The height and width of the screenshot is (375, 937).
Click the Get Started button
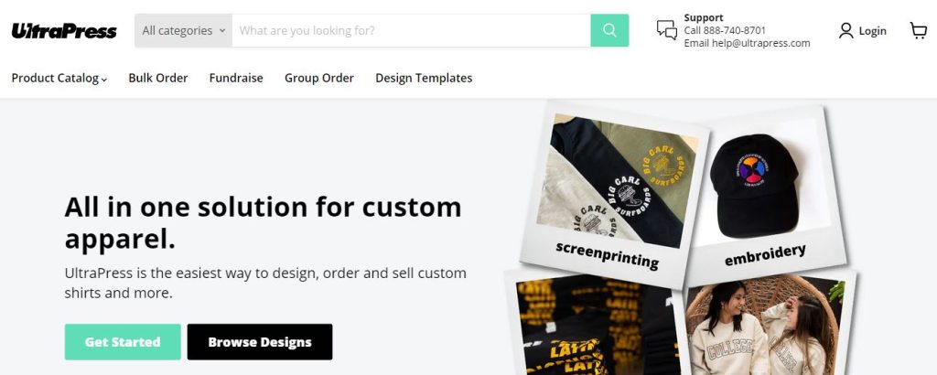point(123,341)
